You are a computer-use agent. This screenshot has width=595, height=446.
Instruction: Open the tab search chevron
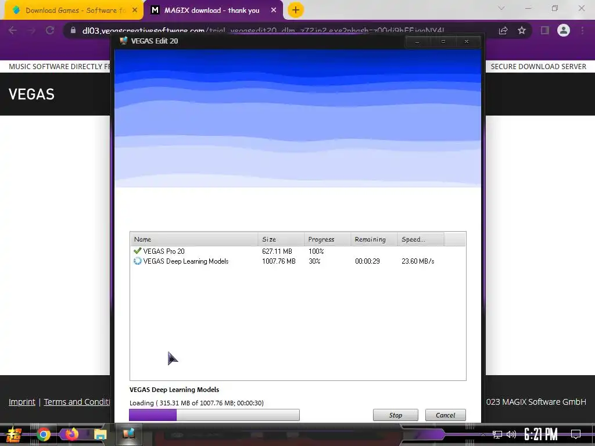[x=501, y=8]
